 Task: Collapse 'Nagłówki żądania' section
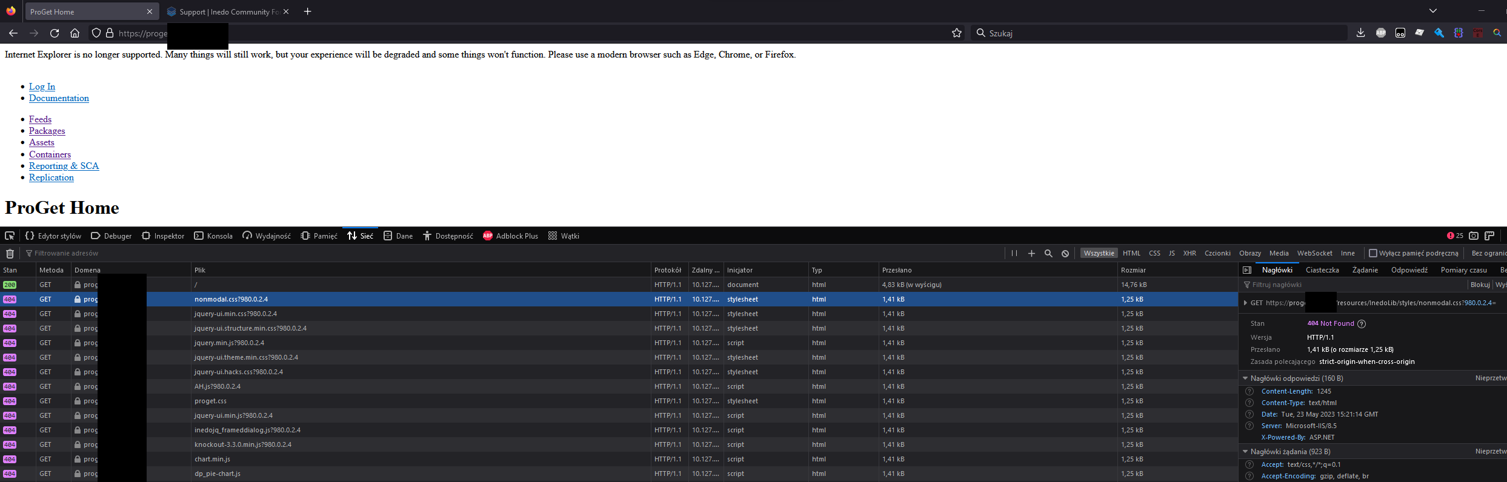[x=1245, y=451]
